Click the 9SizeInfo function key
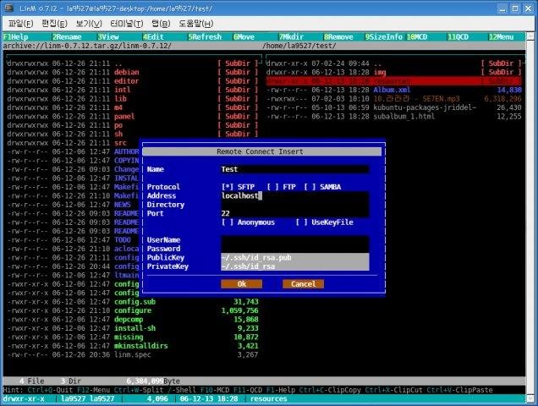The height and width of the screenshot is (406, 538). pyautogui.click(x=383, y=36)
